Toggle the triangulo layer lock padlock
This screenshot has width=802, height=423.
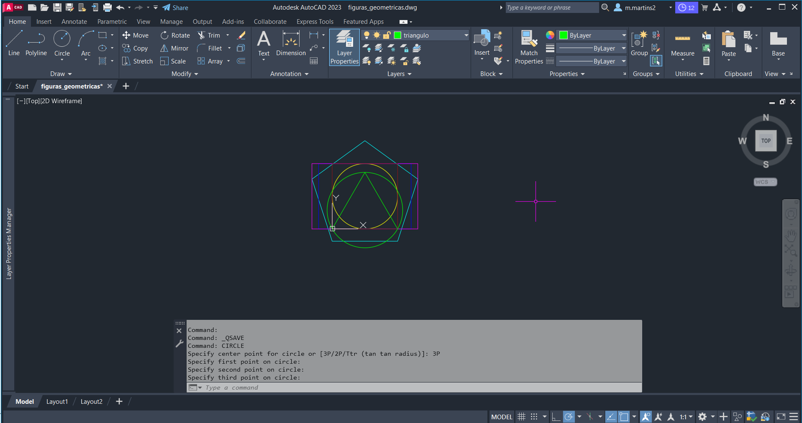pyautogui.click(x=387, y=35)
